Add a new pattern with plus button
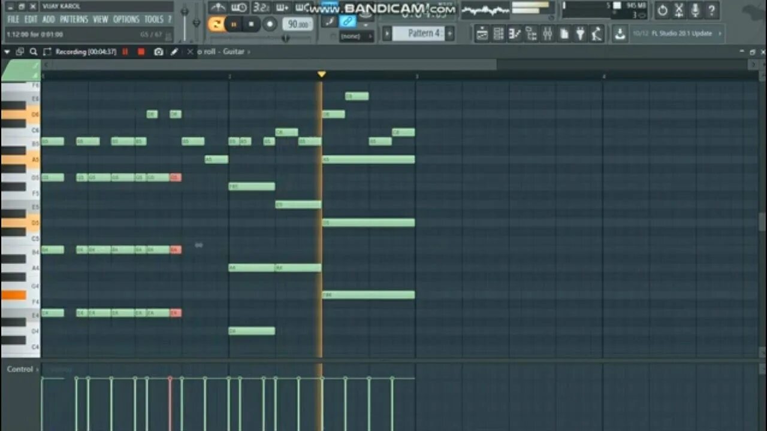This screenshot has width=767, height=431. coord(449,34)
